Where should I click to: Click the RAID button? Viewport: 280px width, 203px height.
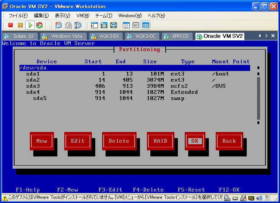pyautogui.click(x=160, y=141)
